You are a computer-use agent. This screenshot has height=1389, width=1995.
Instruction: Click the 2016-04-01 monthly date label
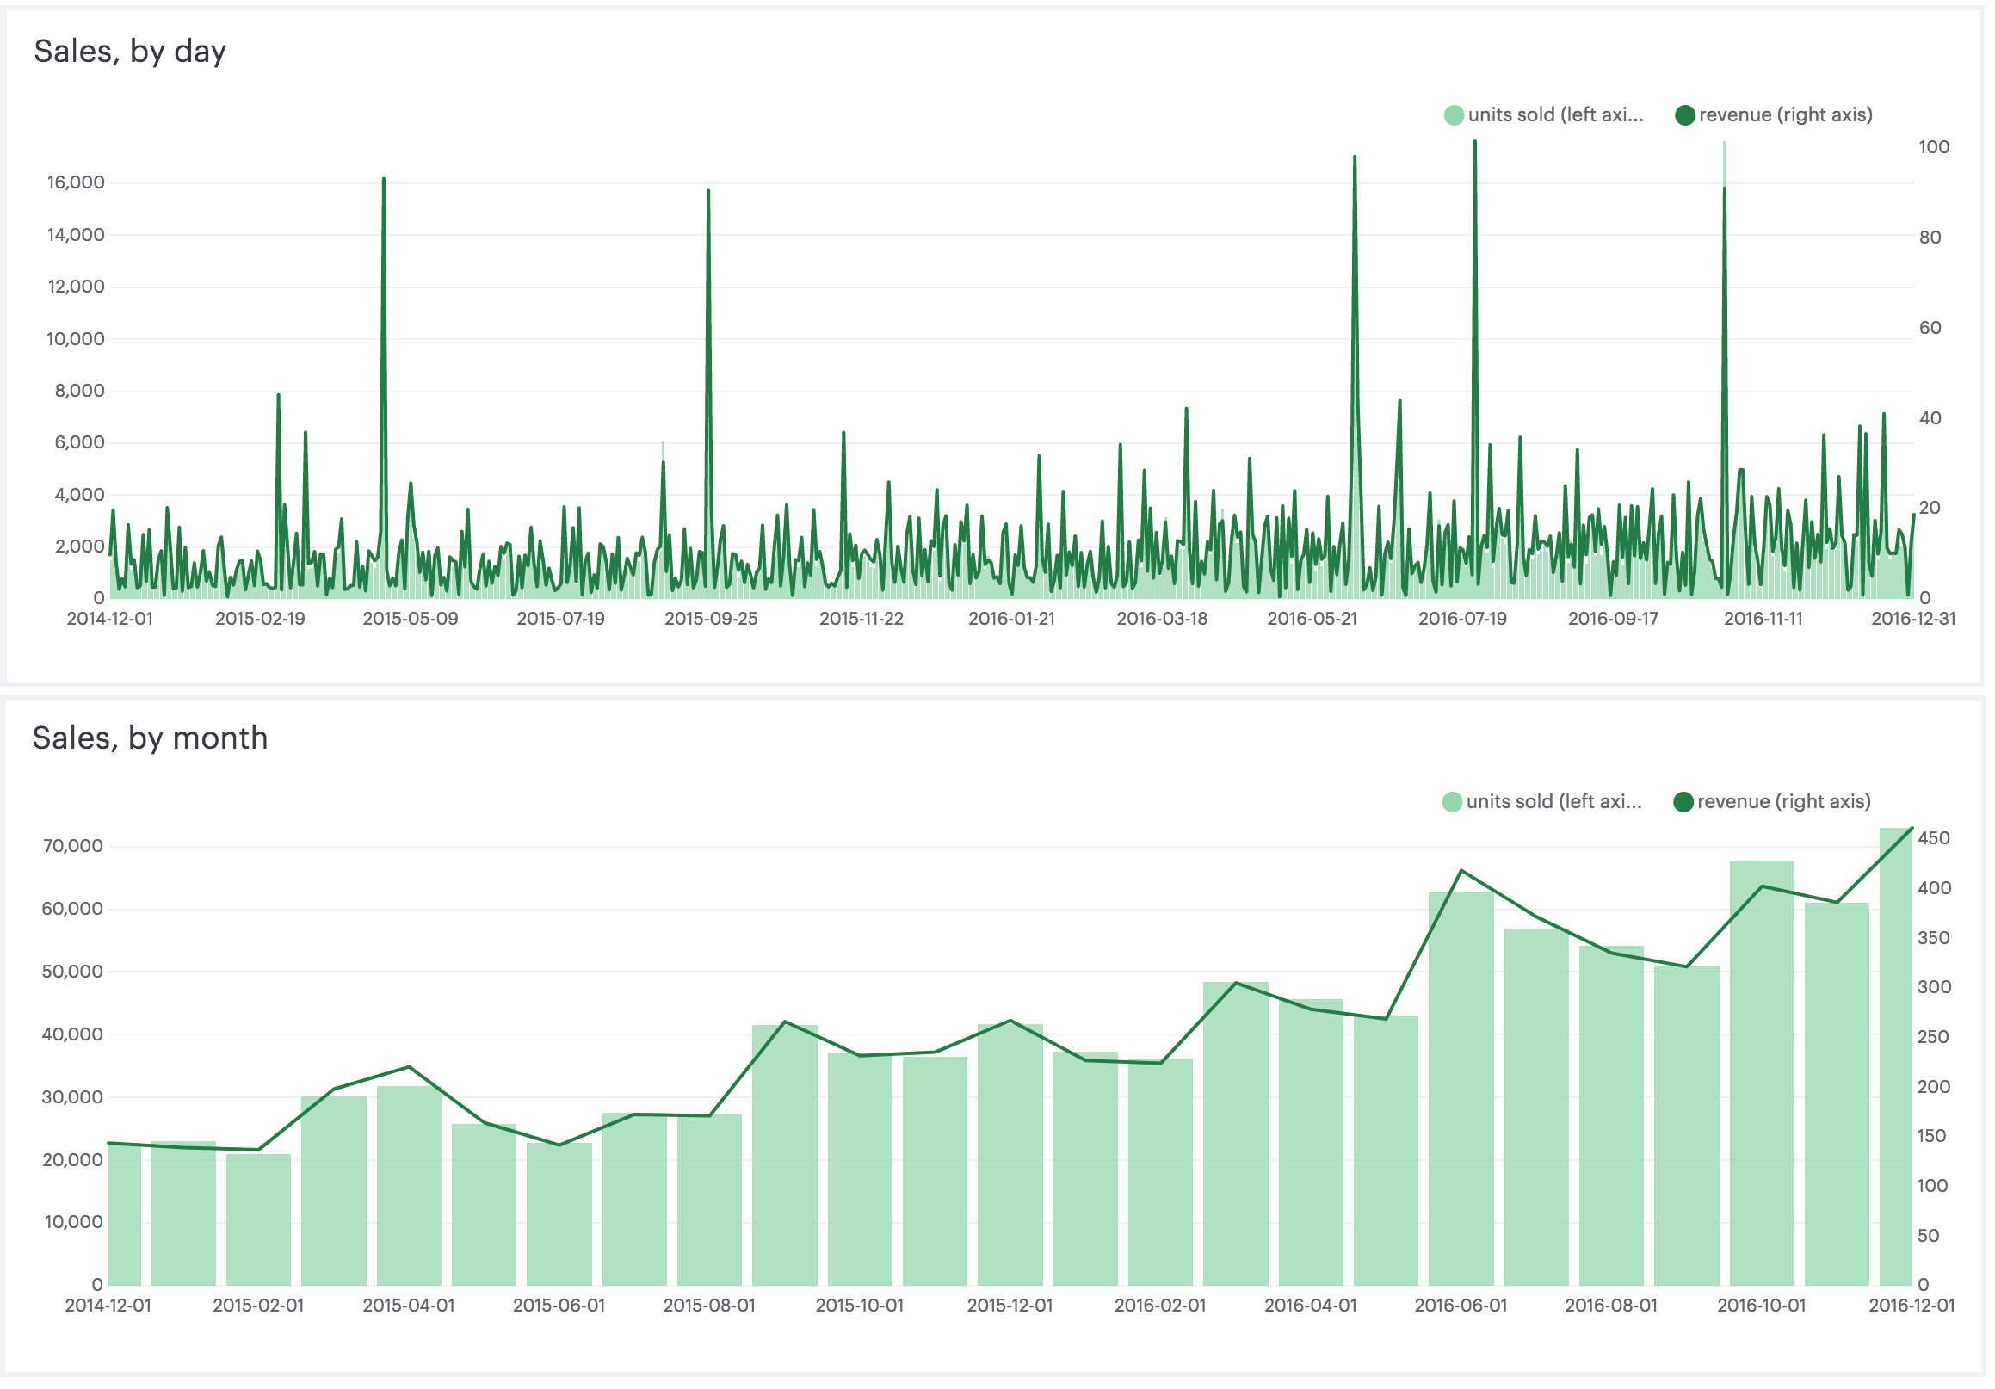(x=1310, y=1305)
